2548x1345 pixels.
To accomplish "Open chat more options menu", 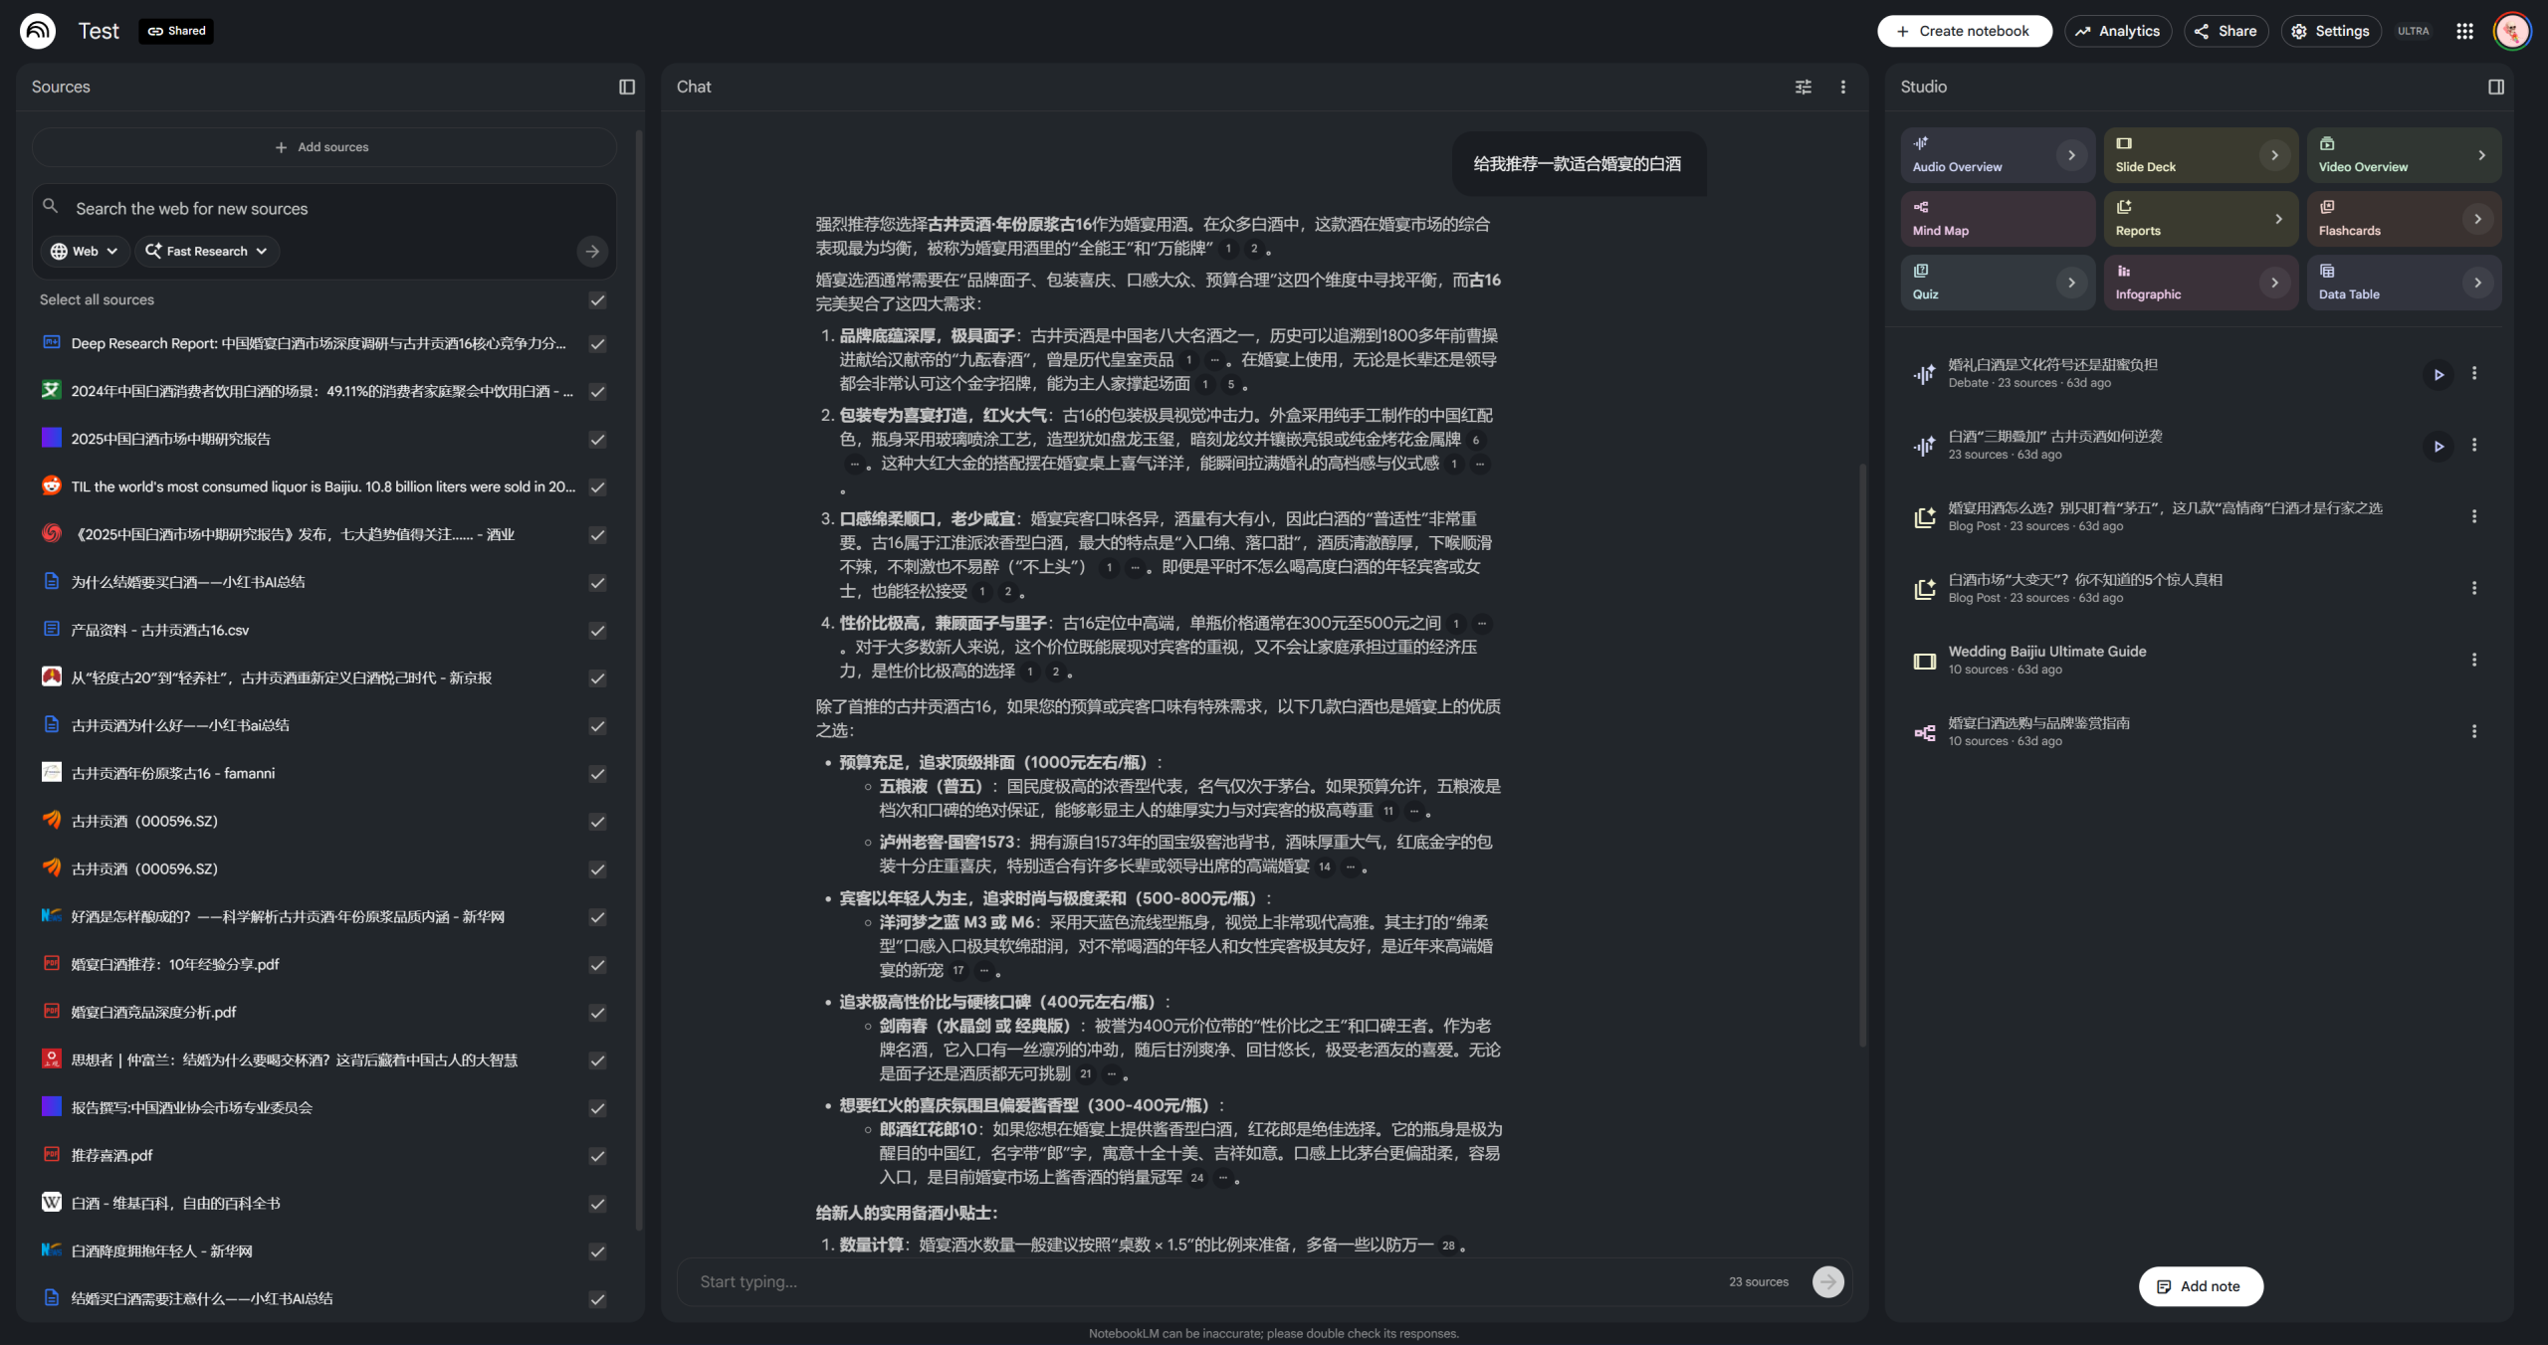I will coord(1842,87).
